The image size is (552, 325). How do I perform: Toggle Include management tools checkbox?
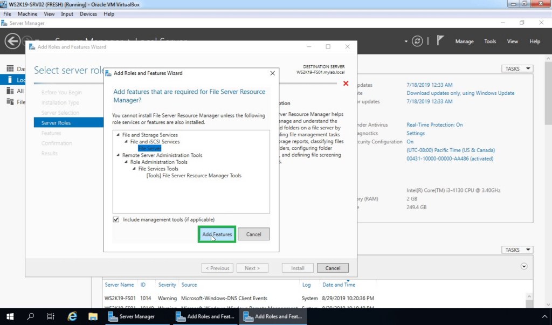tap(116, 219)
